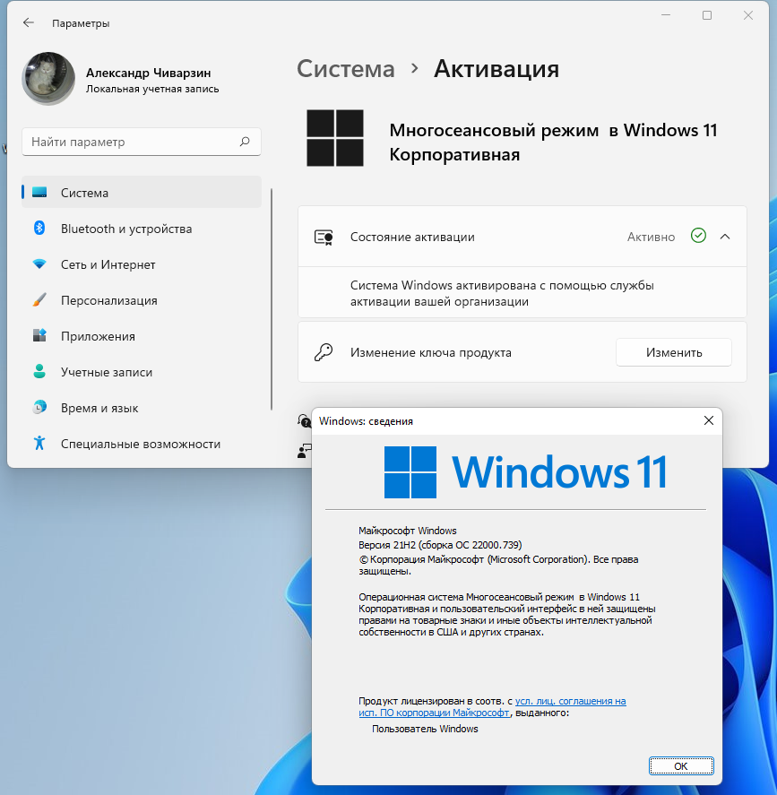
Task: Open 'Учетные записи' section
Action: point(142,372)
